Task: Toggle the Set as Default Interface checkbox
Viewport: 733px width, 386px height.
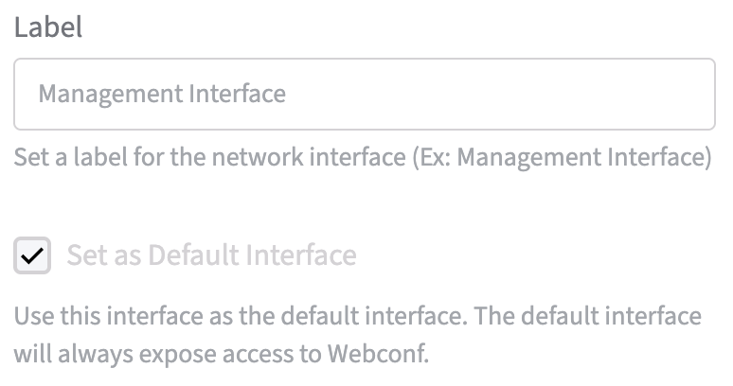Action: [x=32, y=255]
